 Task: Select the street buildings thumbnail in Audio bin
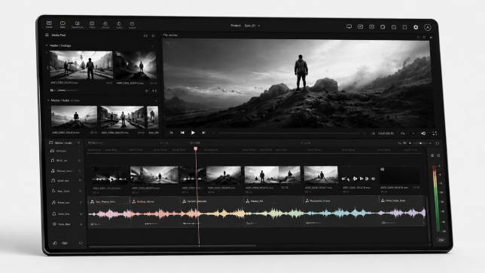click(x=122, y=117)
